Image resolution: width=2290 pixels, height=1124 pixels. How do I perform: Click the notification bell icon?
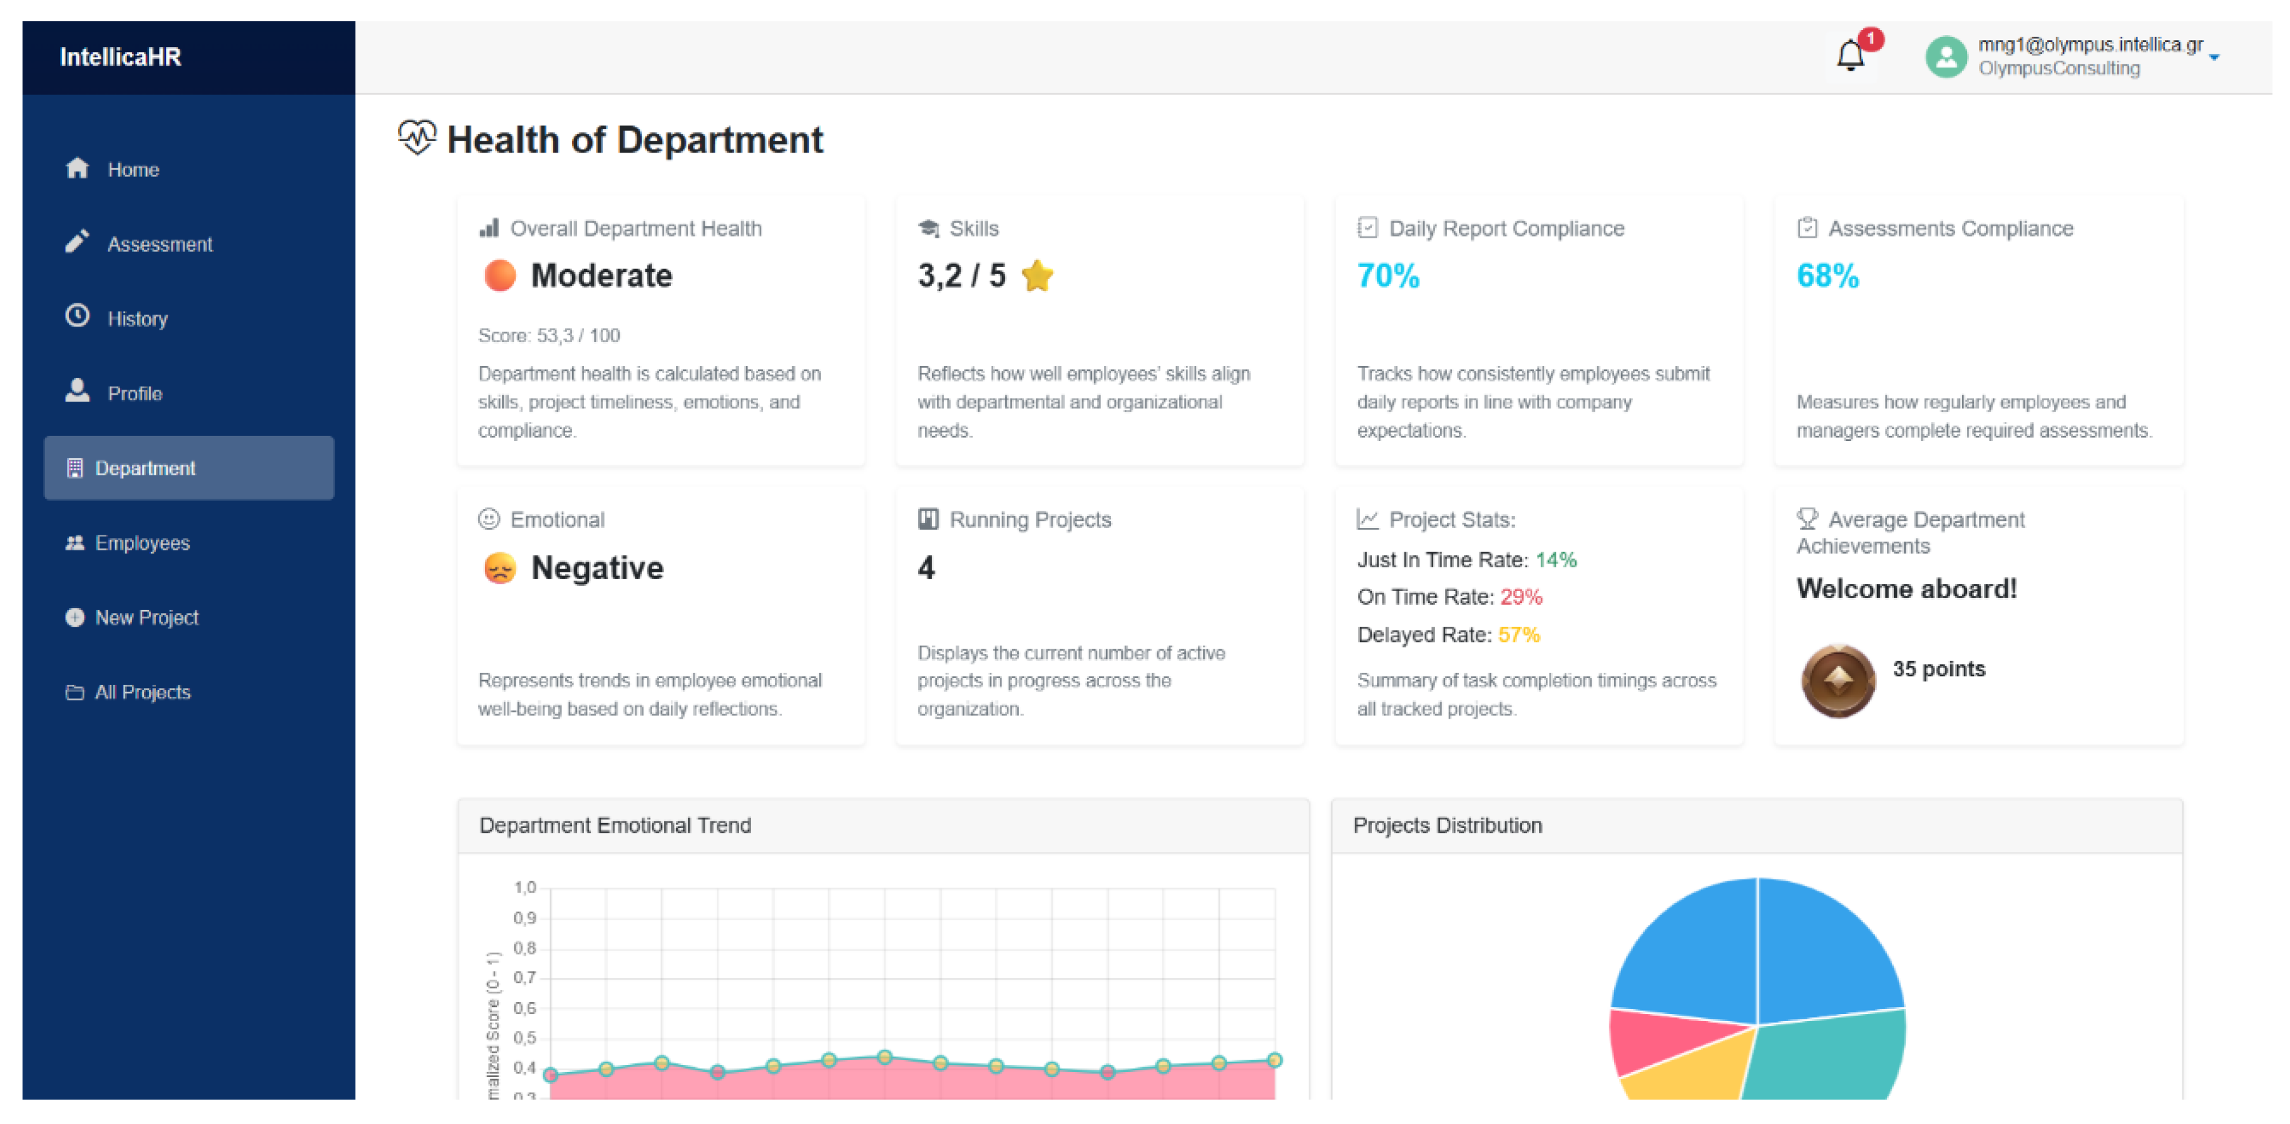click(1850, 56)
